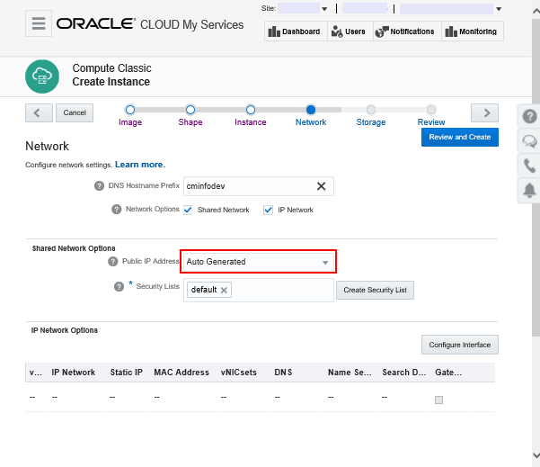Click the MAC Address column header

tap(181, 373)
